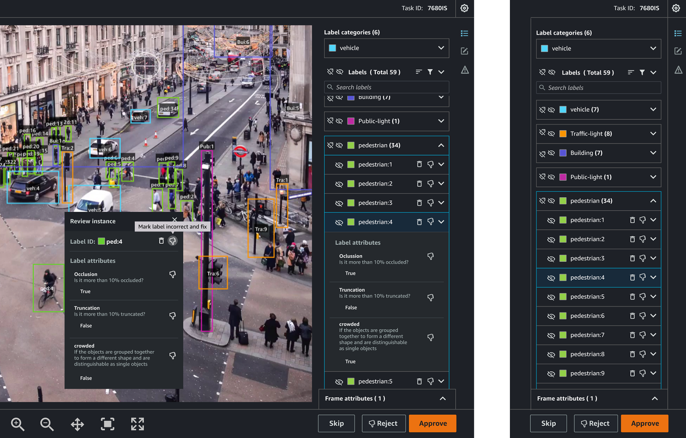Select the pan move tool
686x438 pixels.
pos(77,424)
